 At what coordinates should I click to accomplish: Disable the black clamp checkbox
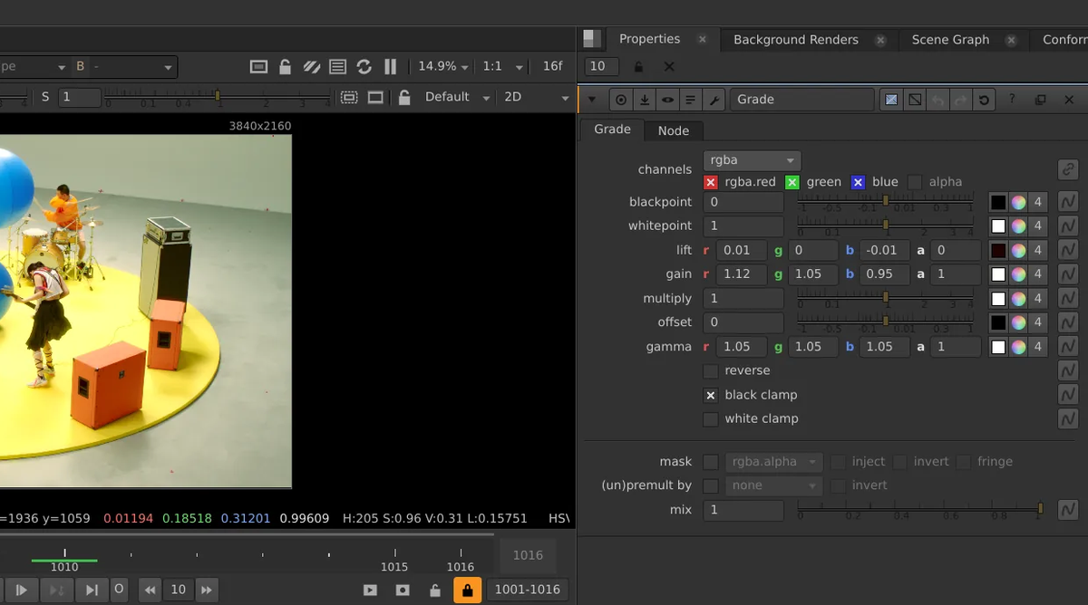point(711,396)
